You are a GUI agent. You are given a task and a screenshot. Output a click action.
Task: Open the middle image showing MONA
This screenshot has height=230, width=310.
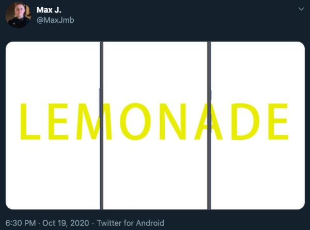pos(155,125)
